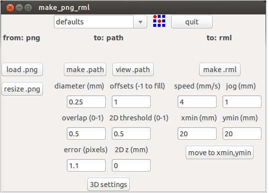Edit the error (pixels) value
The width and height of the screenshot is (269, 193).
(86, 166)
